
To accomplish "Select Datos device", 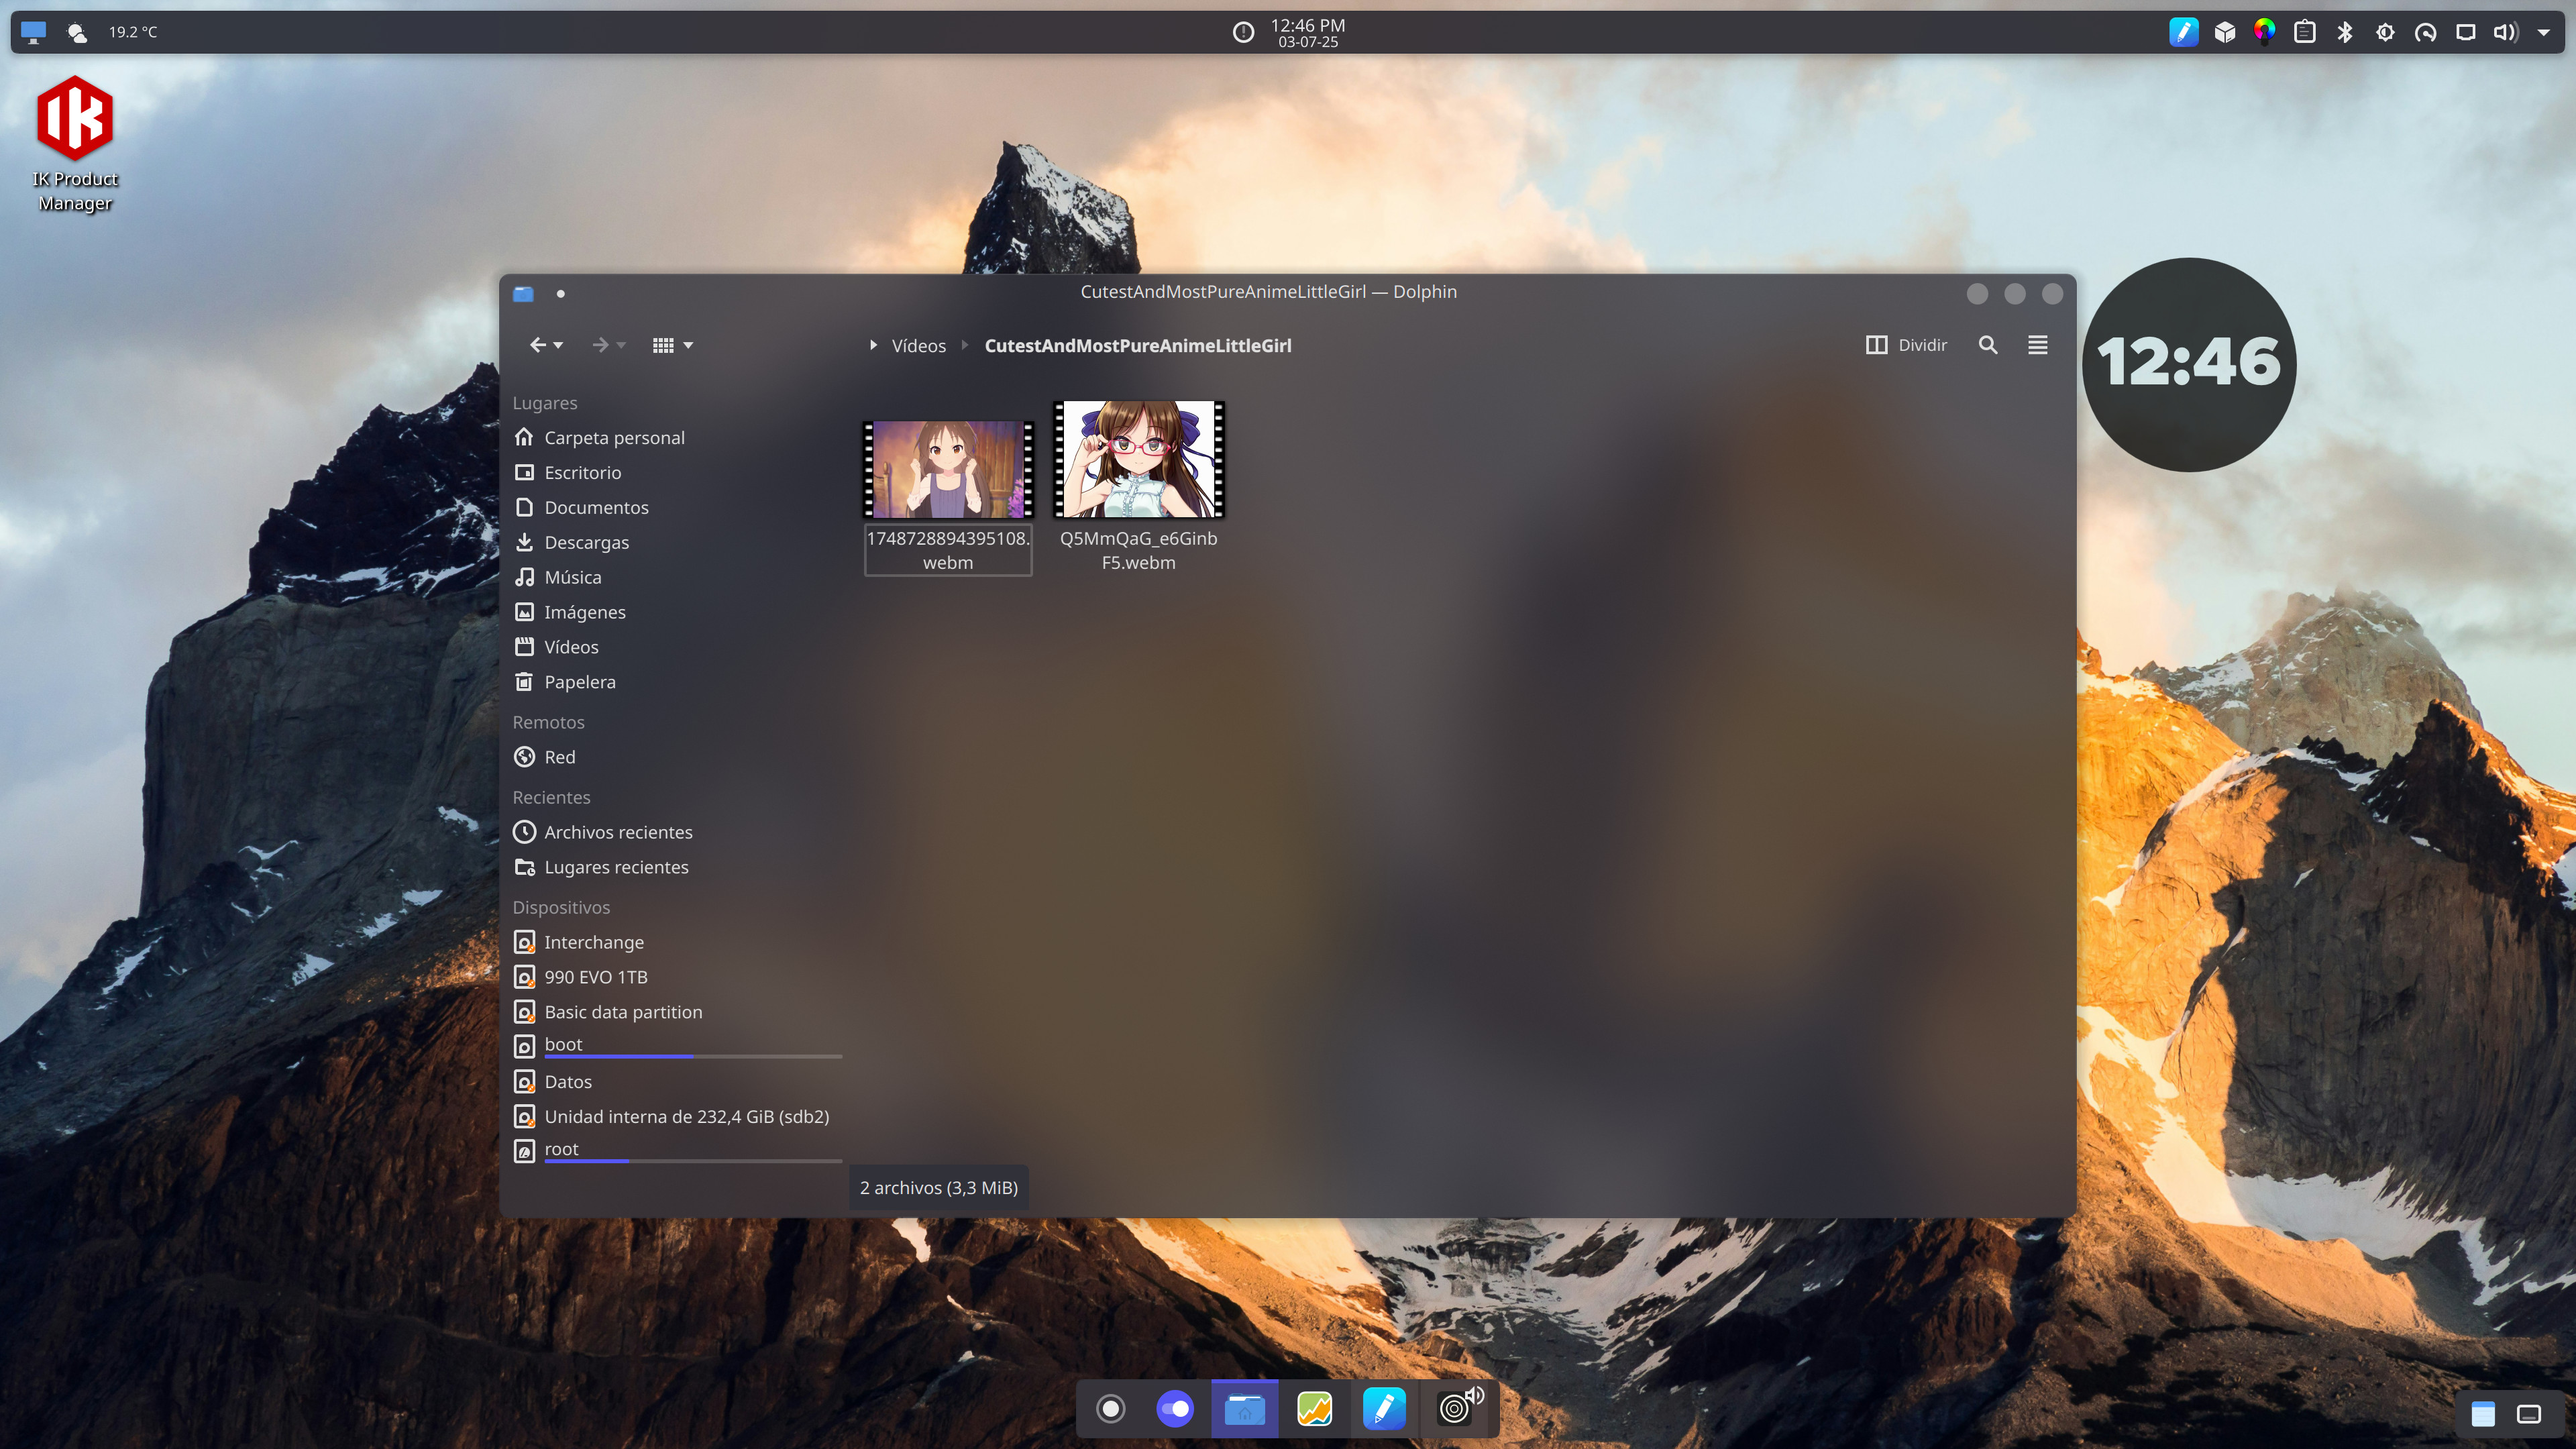I will (676, 1082).
